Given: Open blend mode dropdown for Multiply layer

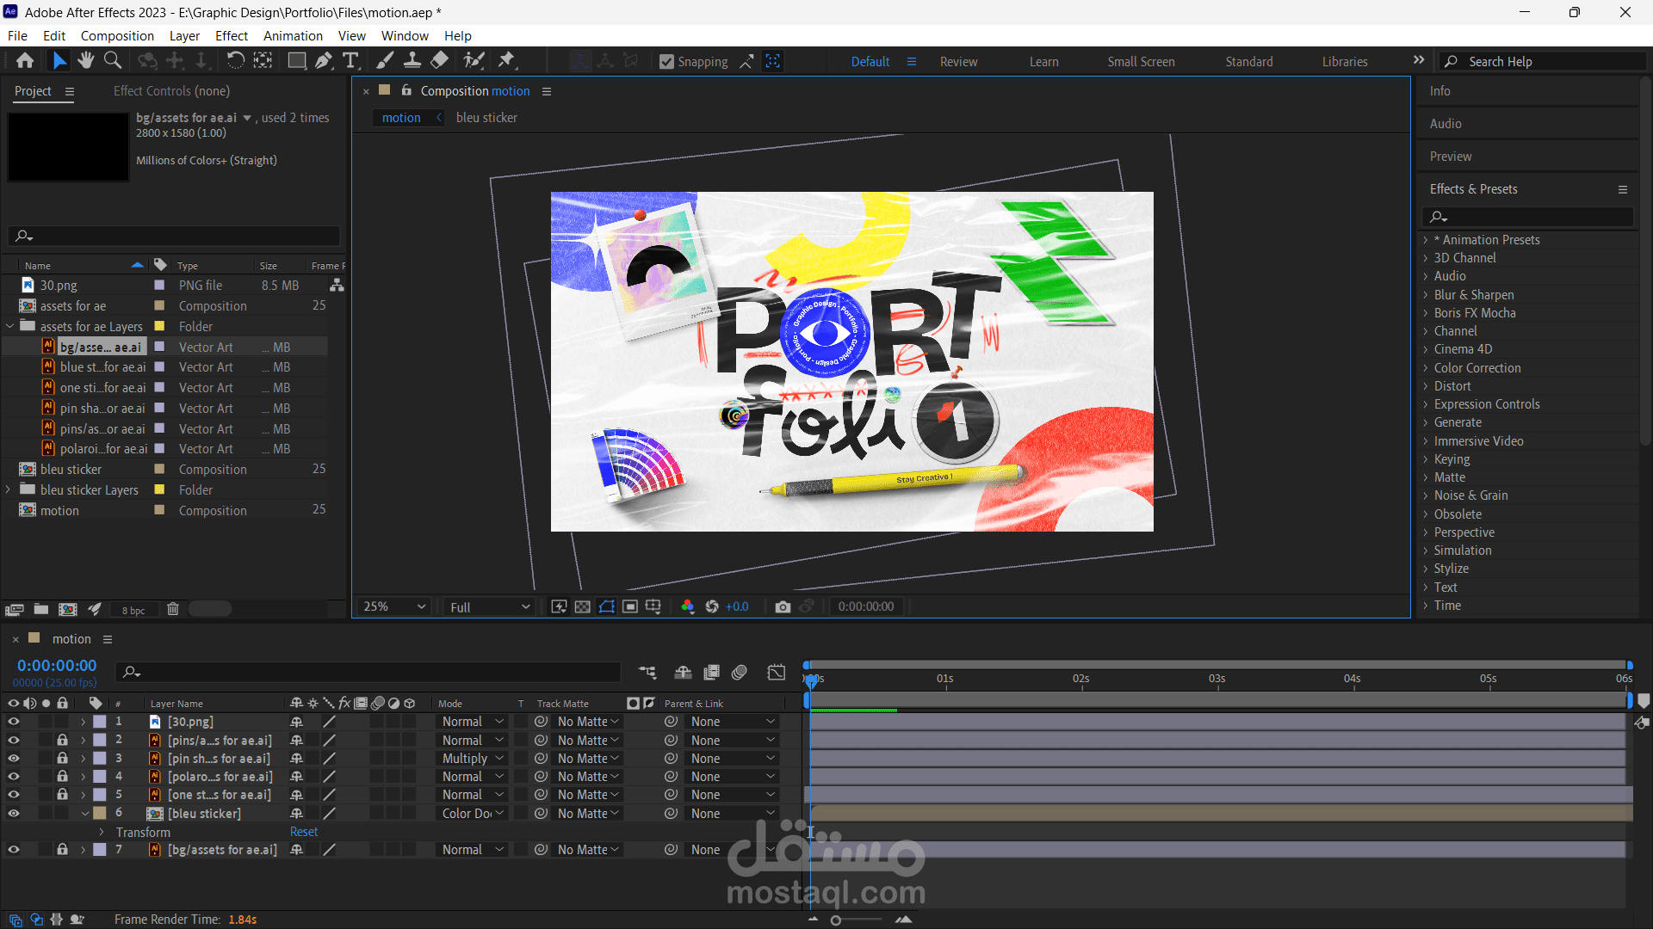Looking at the screenshot, I should [x=472, y=758].
